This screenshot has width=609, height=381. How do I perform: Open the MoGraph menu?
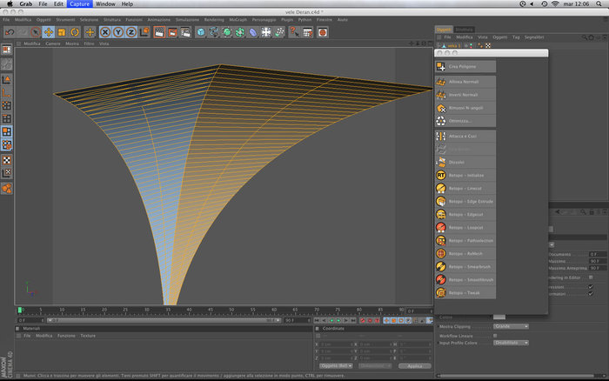[238, 19]
